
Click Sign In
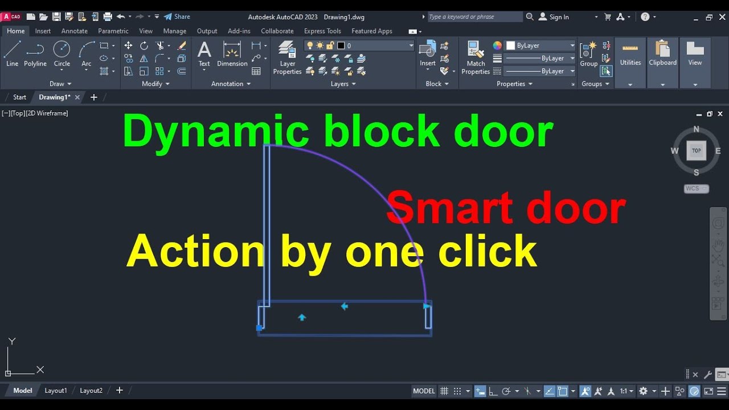point(554,17)
